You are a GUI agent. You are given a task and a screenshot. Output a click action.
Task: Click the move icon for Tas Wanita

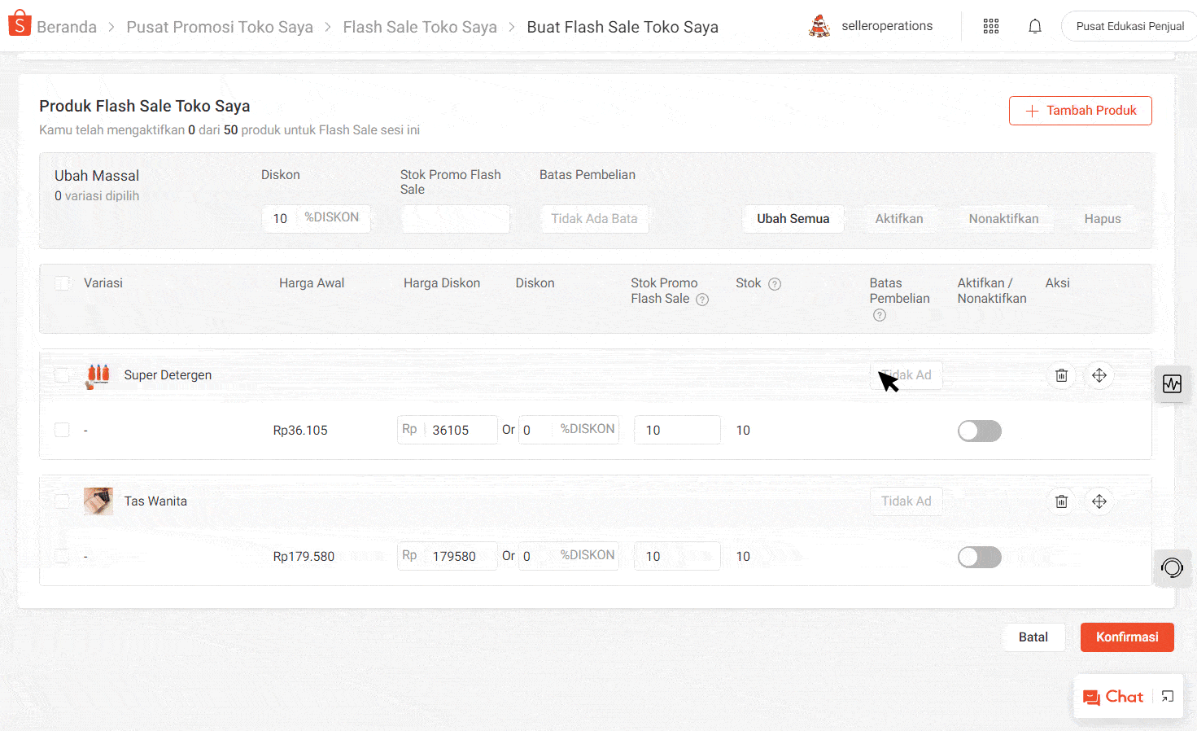tap(1099, 501)
